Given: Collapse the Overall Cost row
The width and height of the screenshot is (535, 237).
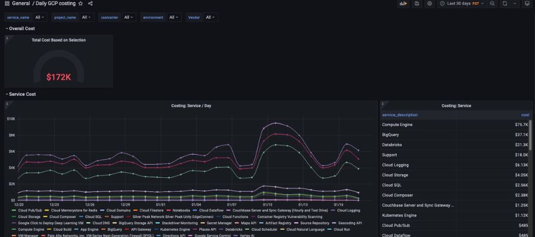Looking at the screenshot, I should click(x=20, y=28).
